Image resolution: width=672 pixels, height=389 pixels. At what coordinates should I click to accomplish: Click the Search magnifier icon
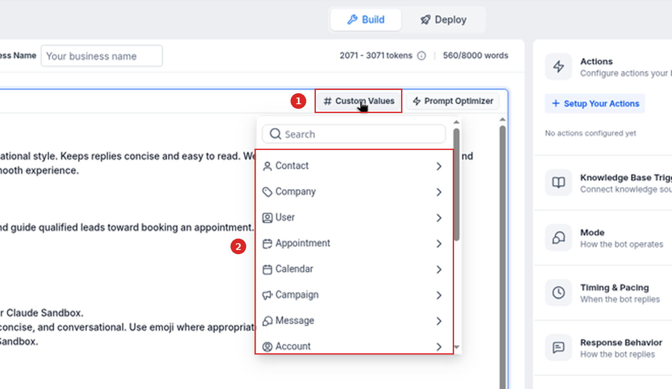tap(276, 134)
